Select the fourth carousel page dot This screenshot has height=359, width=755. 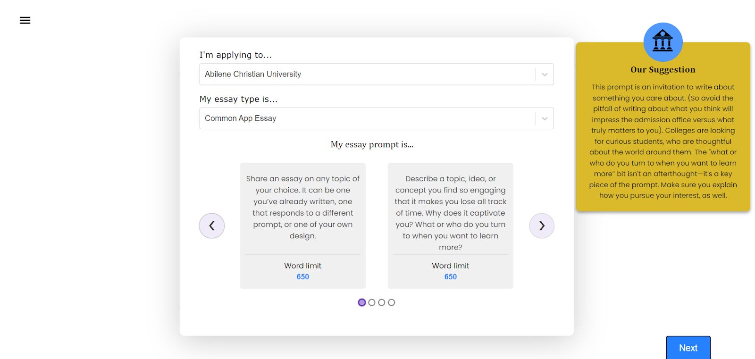[392, 302]
